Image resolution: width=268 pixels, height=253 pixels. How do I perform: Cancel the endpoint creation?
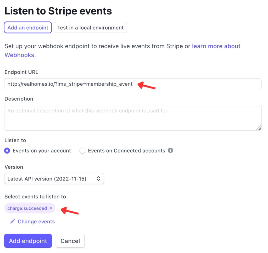pos(70,241)
